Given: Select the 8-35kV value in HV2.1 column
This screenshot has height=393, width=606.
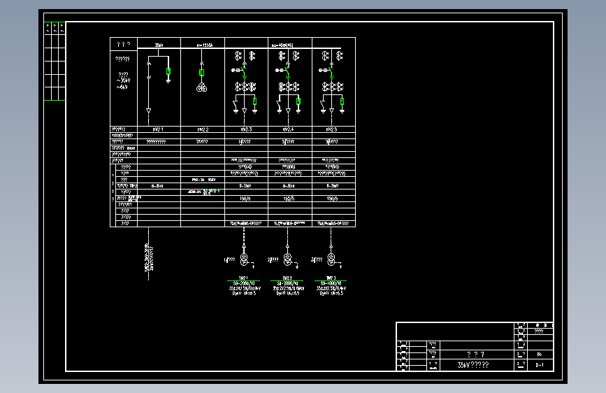Looking at the screenshot, I should (x=157, y=186).
